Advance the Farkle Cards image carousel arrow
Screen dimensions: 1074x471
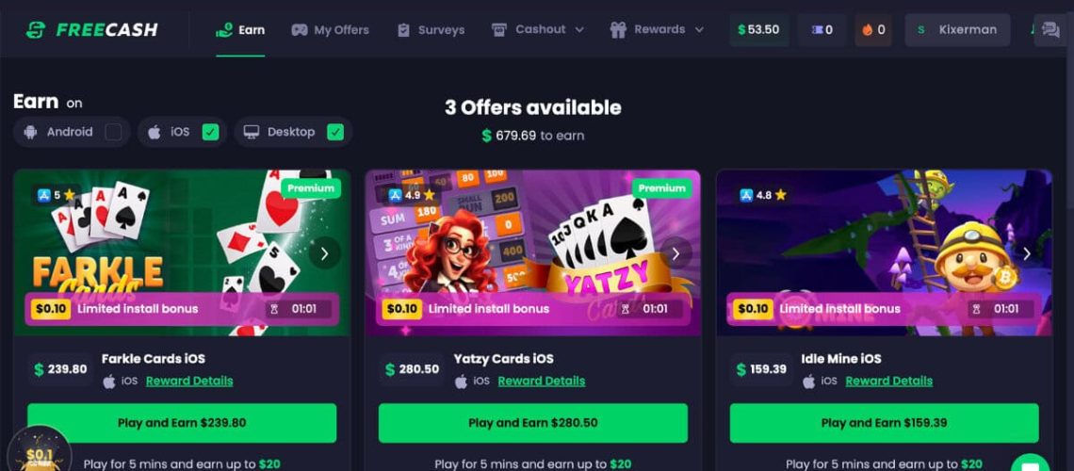point(325,253)
